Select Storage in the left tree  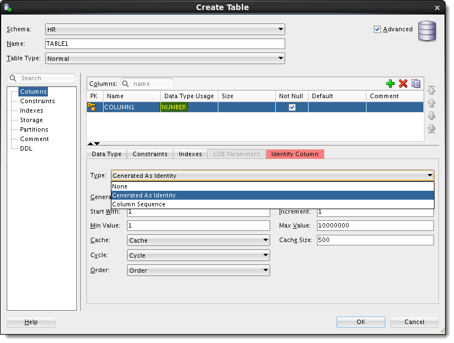31,120
